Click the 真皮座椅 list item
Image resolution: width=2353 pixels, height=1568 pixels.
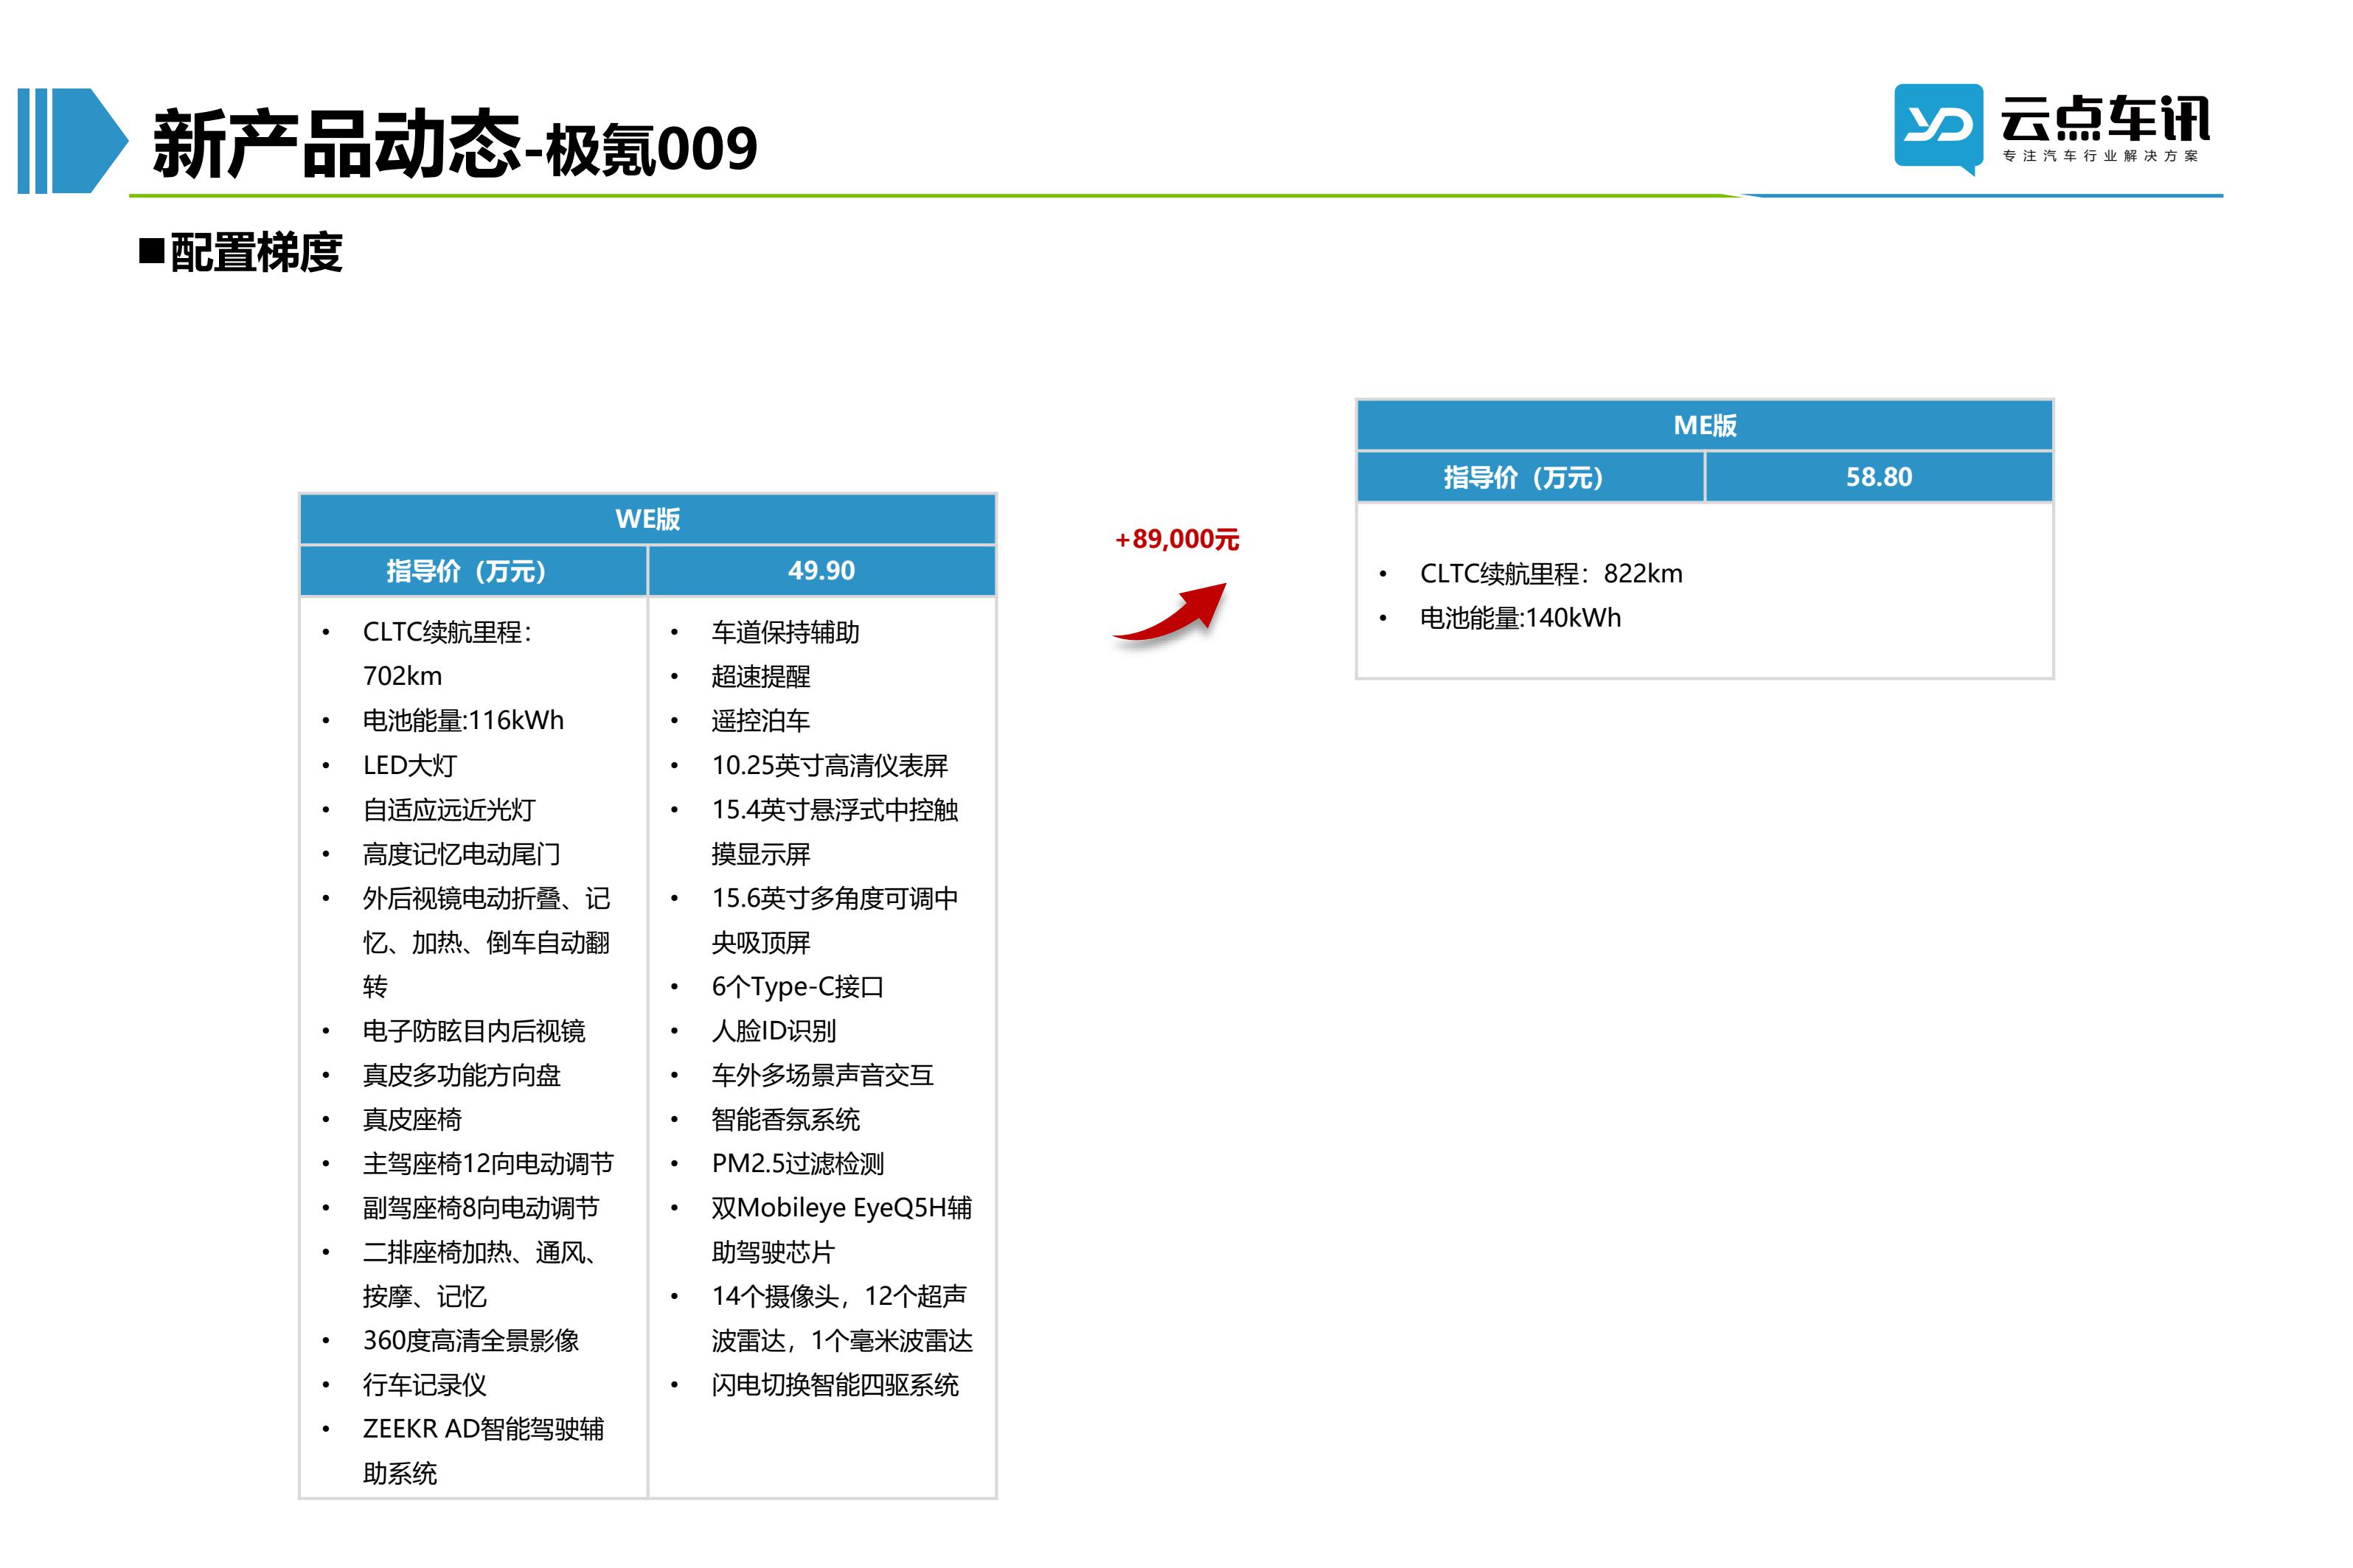pos(412,1119)
